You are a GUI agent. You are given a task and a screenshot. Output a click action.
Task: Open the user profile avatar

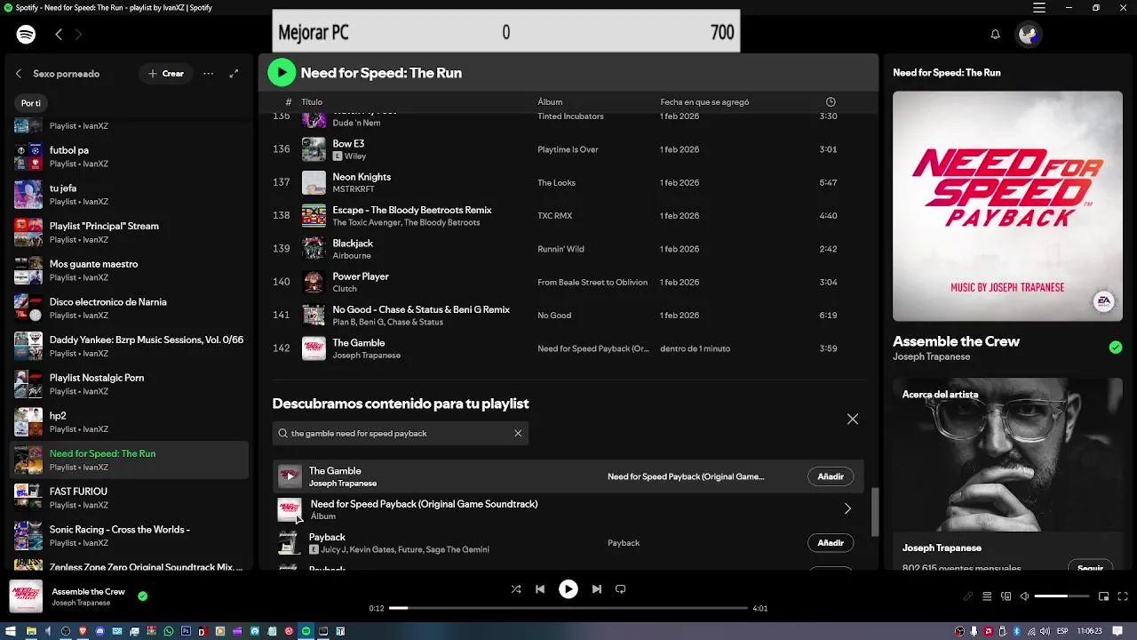point(1029,34)
